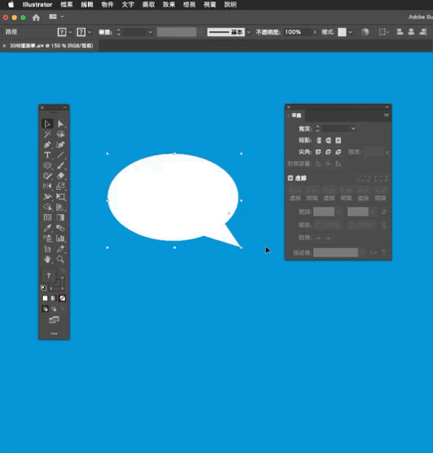Choose the Ellipse shape tool

(x=47, y=165)
